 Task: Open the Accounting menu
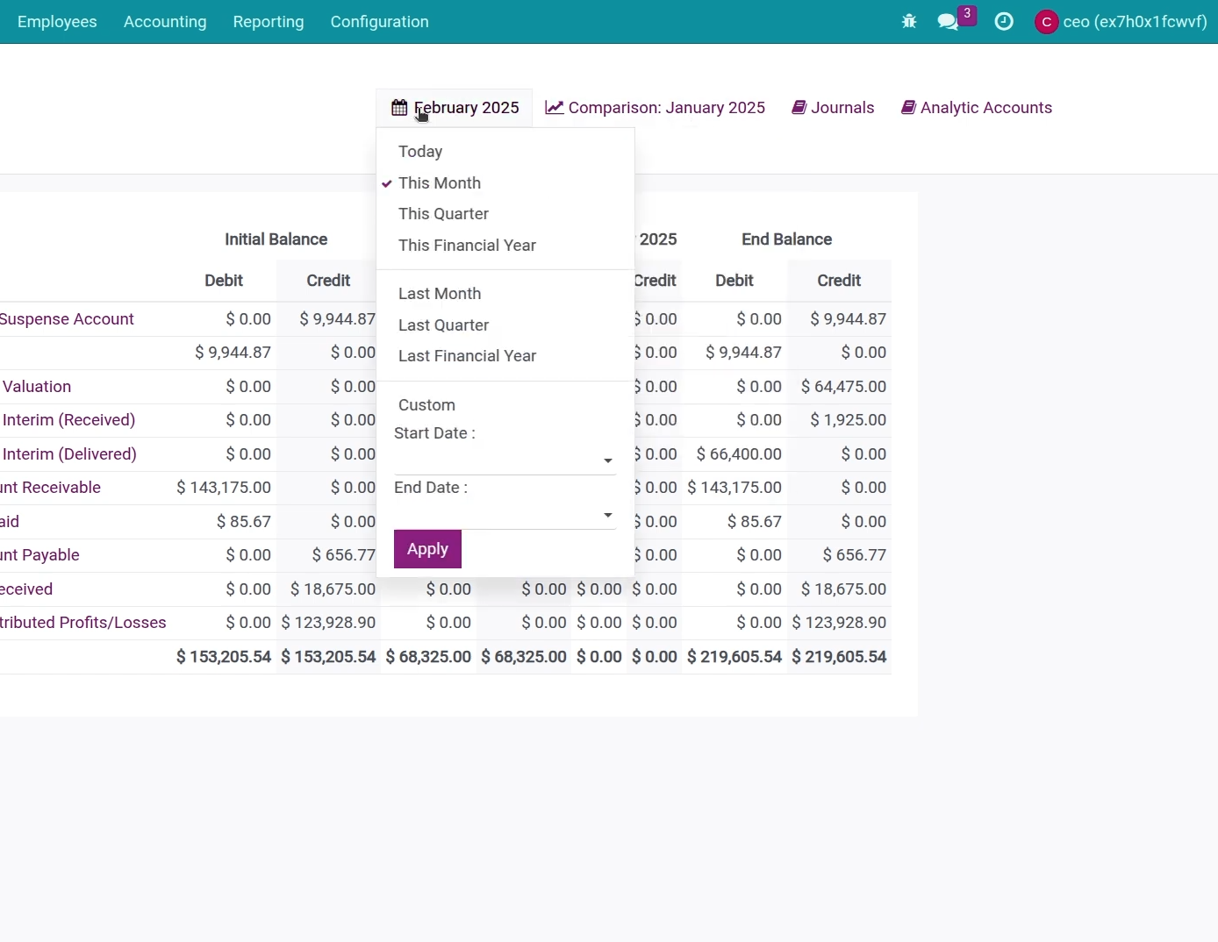point(165,22)
